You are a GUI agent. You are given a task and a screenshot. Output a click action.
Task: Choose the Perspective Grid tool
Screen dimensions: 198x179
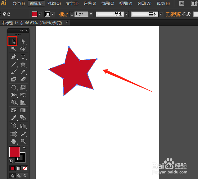click(23, 102)
